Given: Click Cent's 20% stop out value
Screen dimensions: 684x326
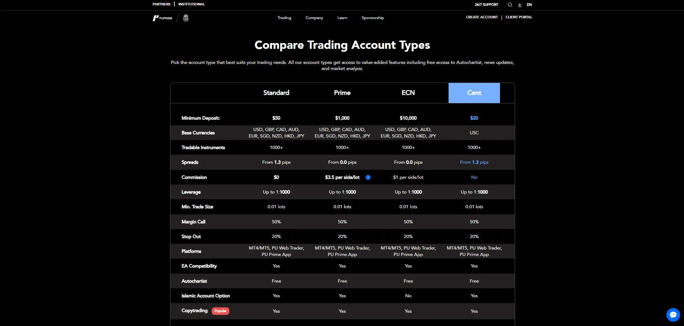Looking at the screenshot, I should click(474, 237).
